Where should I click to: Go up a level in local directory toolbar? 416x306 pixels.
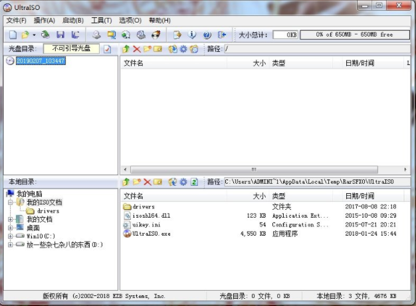pyautogui.click(x=126, y=182)
